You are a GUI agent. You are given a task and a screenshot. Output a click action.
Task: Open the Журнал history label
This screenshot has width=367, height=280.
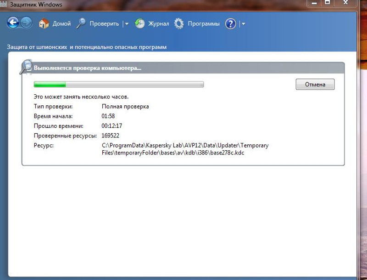pos(158,24)
